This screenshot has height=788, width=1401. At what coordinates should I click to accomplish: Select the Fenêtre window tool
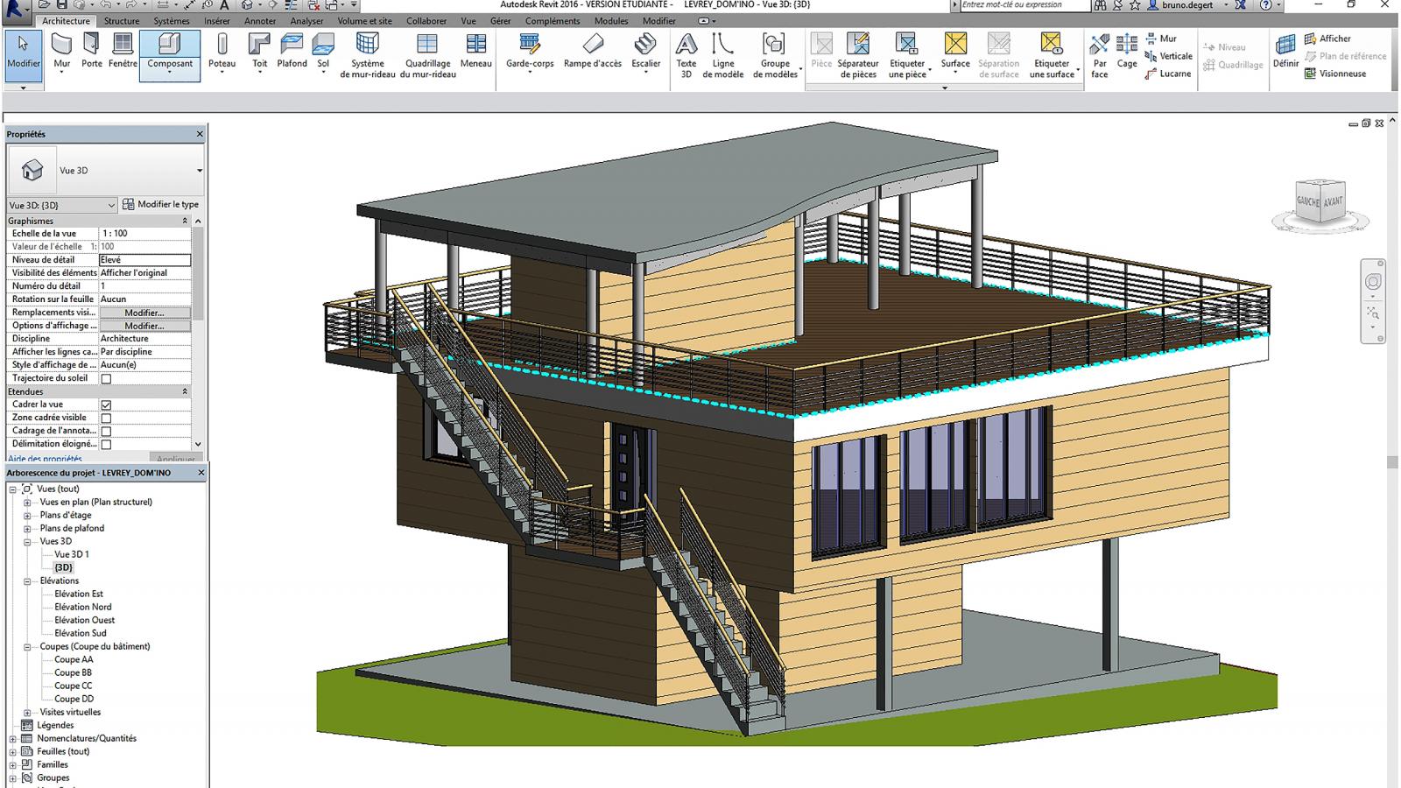pos(123,52)
